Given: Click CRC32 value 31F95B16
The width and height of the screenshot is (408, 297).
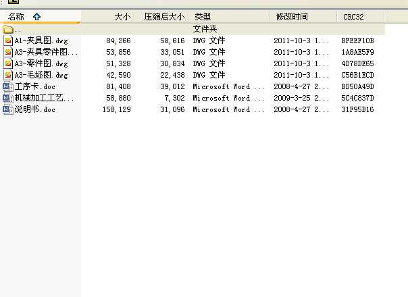Looking at the screenshot, I should [x=357, y=109].
